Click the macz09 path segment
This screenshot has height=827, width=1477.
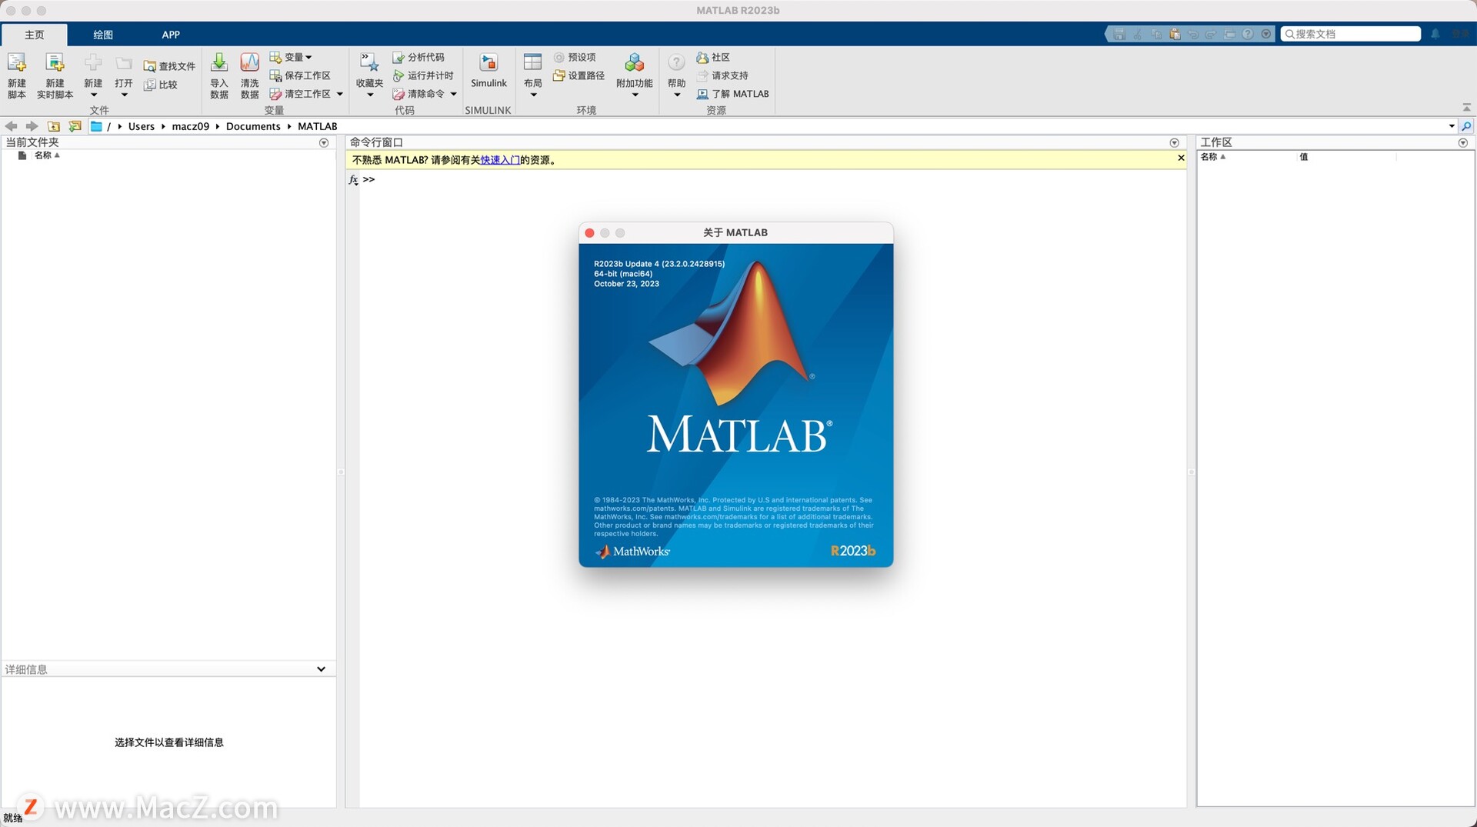pyautogui.click(x=191, y=126)
